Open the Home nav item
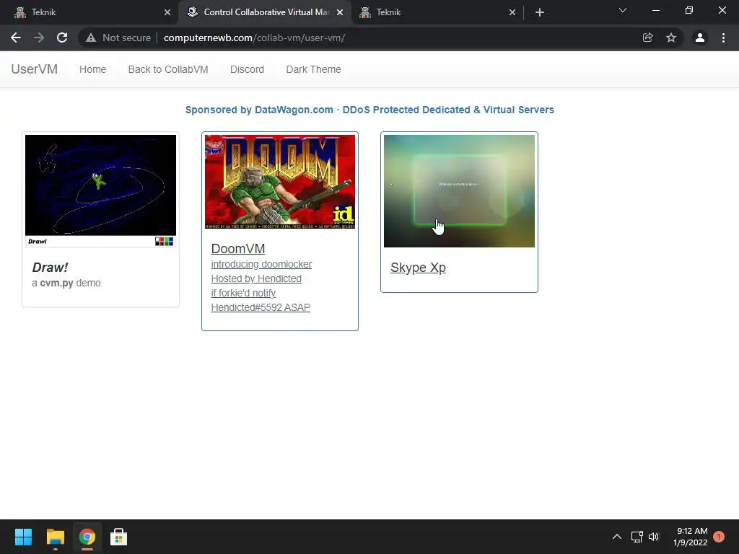The width and height of the screenshot is (739, 554). [x=93, y=69]
